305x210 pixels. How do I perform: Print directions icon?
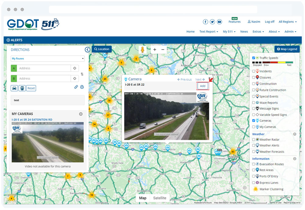(x=82, y=87)
